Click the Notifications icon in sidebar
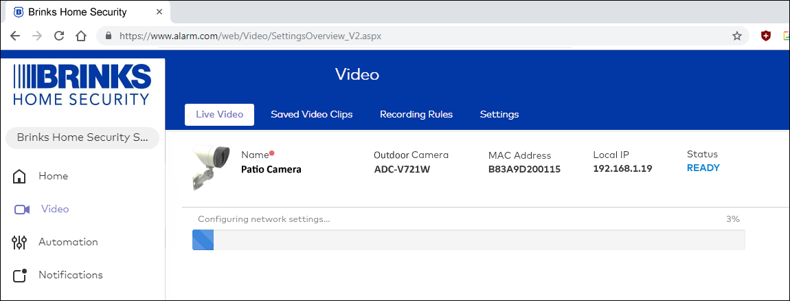Image resolution: width=790 pixels, height=301 pixels. 19,276
